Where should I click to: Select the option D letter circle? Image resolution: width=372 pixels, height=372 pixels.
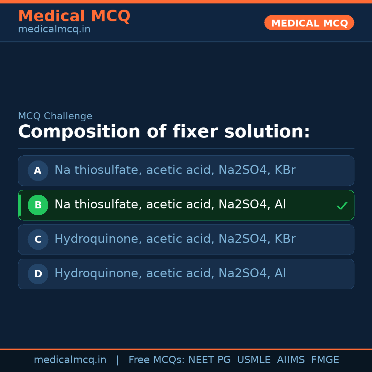coord(38,274)
